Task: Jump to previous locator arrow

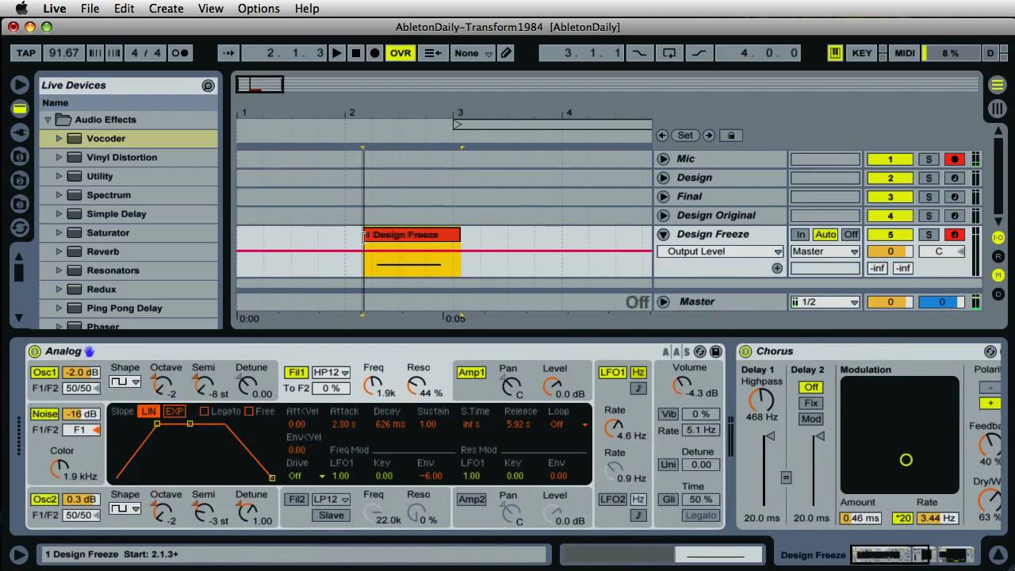Action: (x=662, y=136)
